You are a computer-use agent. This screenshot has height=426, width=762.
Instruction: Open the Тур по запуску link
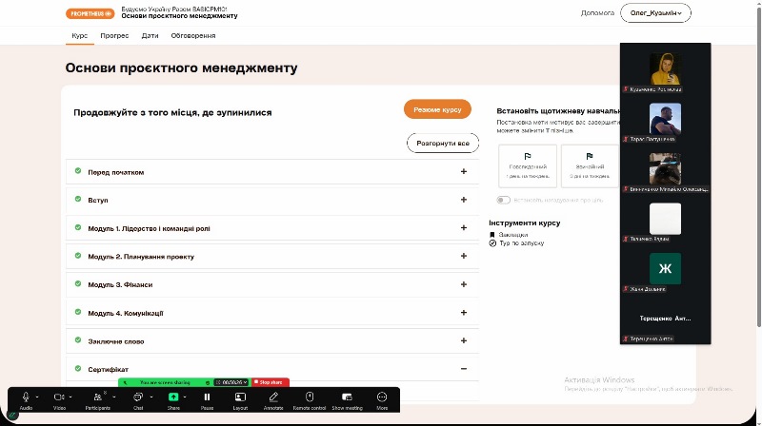521,243
